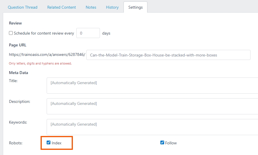Click the "Robots:" row label

(x=16, y=143)
